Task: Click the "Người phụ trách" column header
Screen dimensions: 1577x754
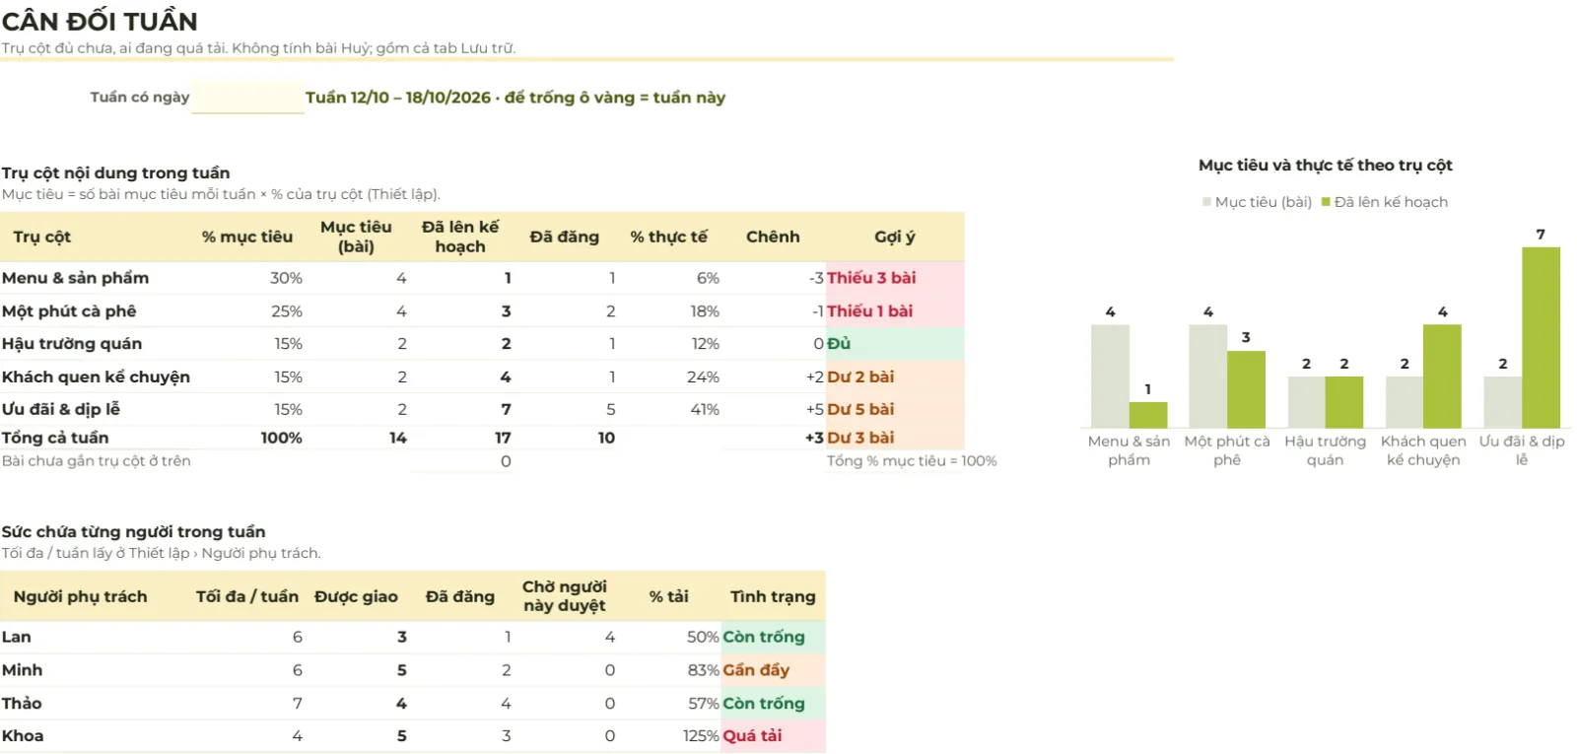Action: pos(80,596)
